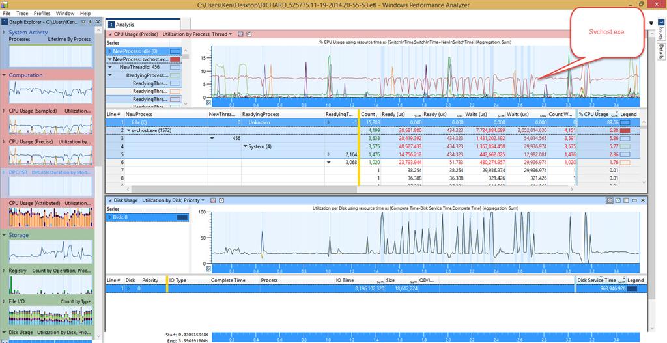Click the CPU graph timeline zoom arrow icon
This screenshot has width=667, height=343.
[x=208, y=102]
